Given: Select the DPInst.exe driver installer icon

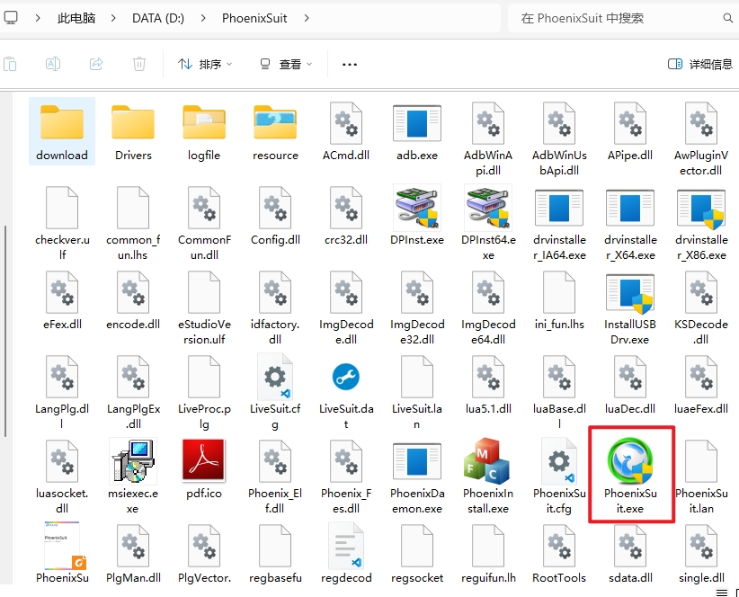Looking at the screenshot, I should (416, 208).
